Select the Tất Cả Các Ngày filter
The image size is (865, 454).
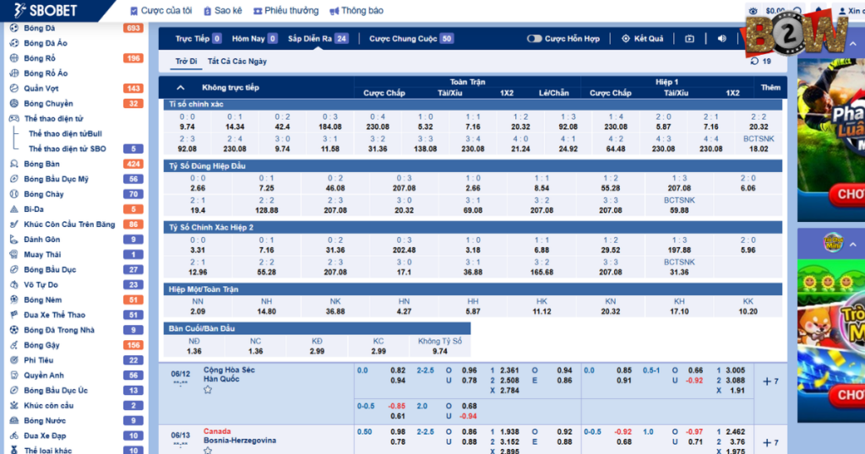coord(237,61)
